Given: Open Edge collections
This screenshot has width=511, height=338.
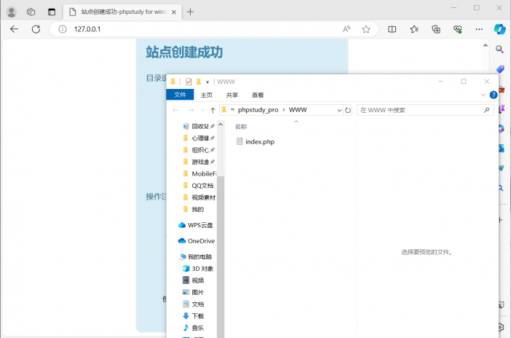Looking at the screenshot, I should 436,29.
